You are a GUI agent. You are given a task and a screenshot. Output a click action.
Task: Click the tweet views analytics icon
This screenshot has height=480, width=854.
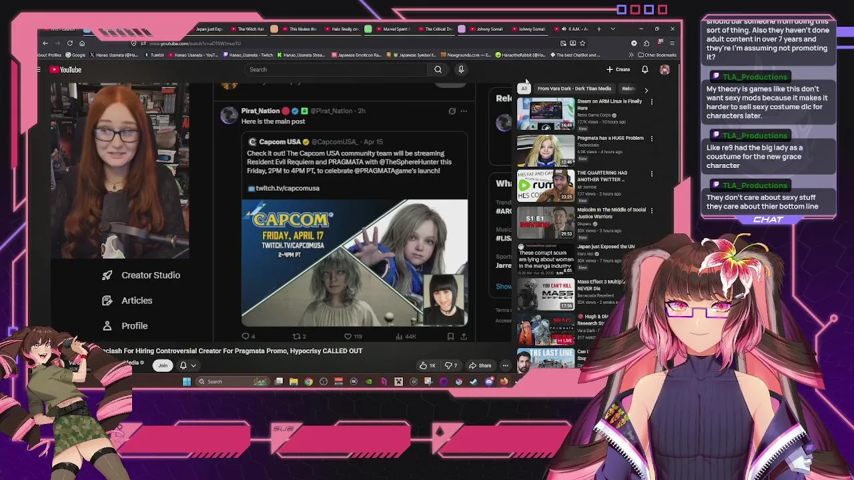coord(399,337)
